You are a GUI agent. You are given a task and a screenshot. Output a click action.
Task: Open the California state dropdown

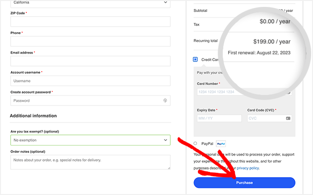(90, 4)
